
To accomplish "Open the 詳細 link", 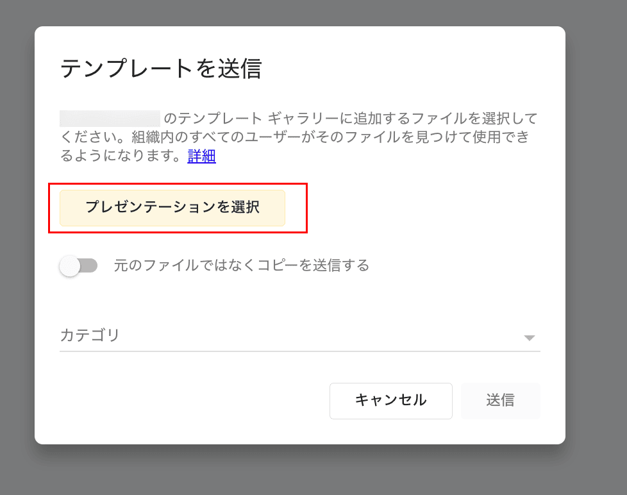I will (201, 156).
